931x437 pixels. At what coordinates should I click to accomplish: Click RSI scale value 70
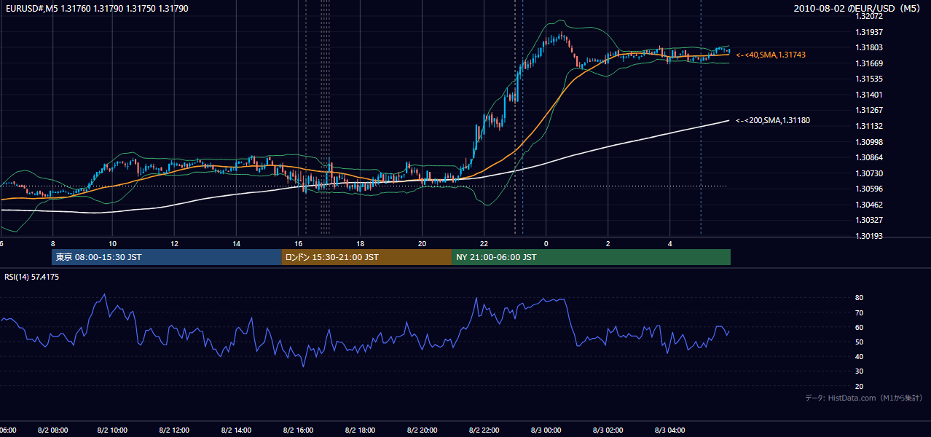click(x=860, y=312)
